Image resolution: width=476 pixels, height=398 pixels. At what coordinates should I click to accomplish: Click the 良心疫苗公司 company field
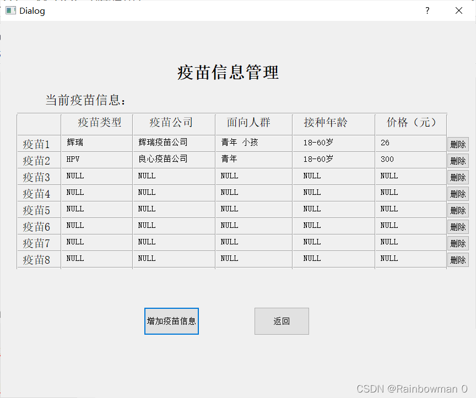coord(174,160)
